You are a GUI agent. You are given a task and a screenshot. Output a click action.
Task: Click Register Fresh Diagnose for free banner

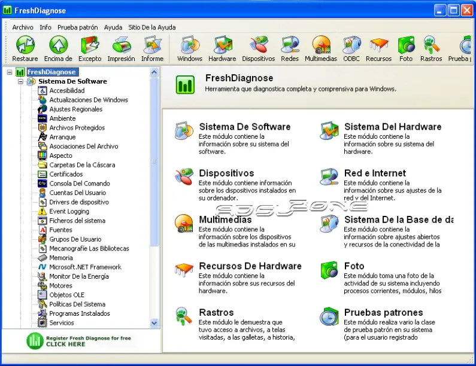79,341
